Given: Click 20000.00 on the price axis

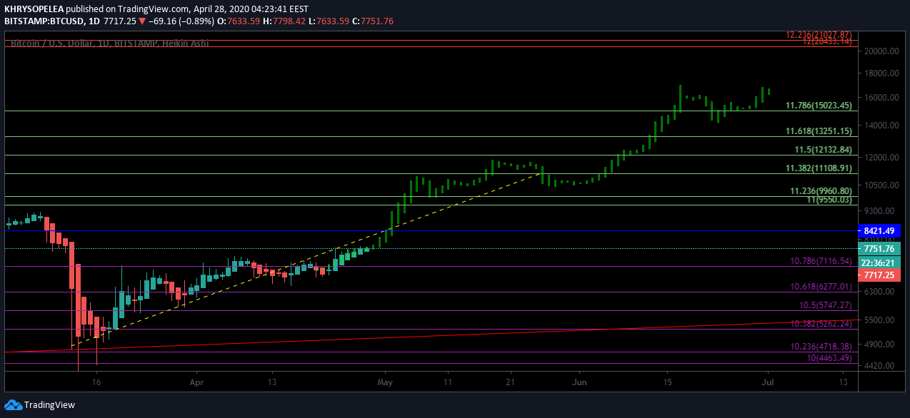Looking at the screenshot, I should coord(880,51).
